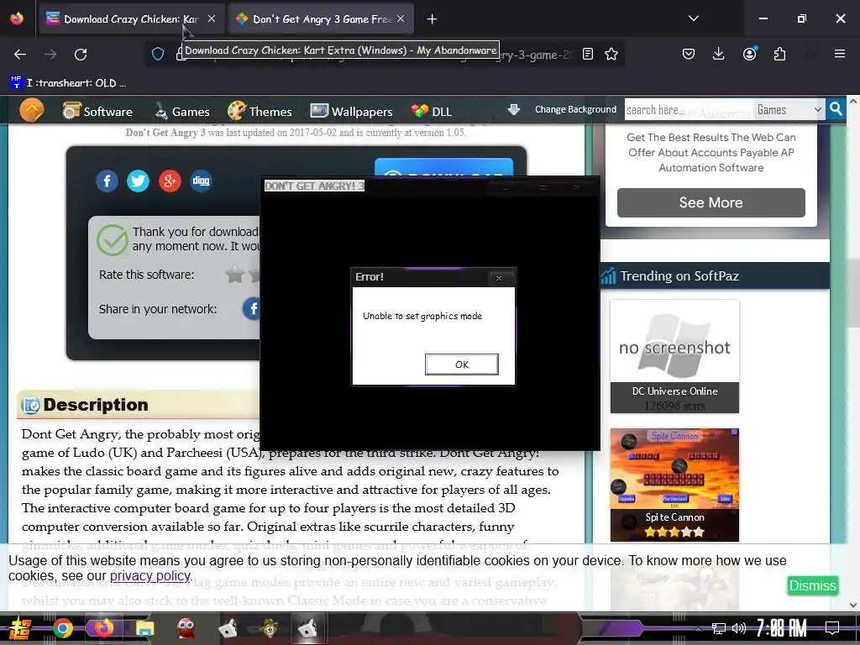Click Change Background on the site header

pyautogui.click(x=575, y=109)
